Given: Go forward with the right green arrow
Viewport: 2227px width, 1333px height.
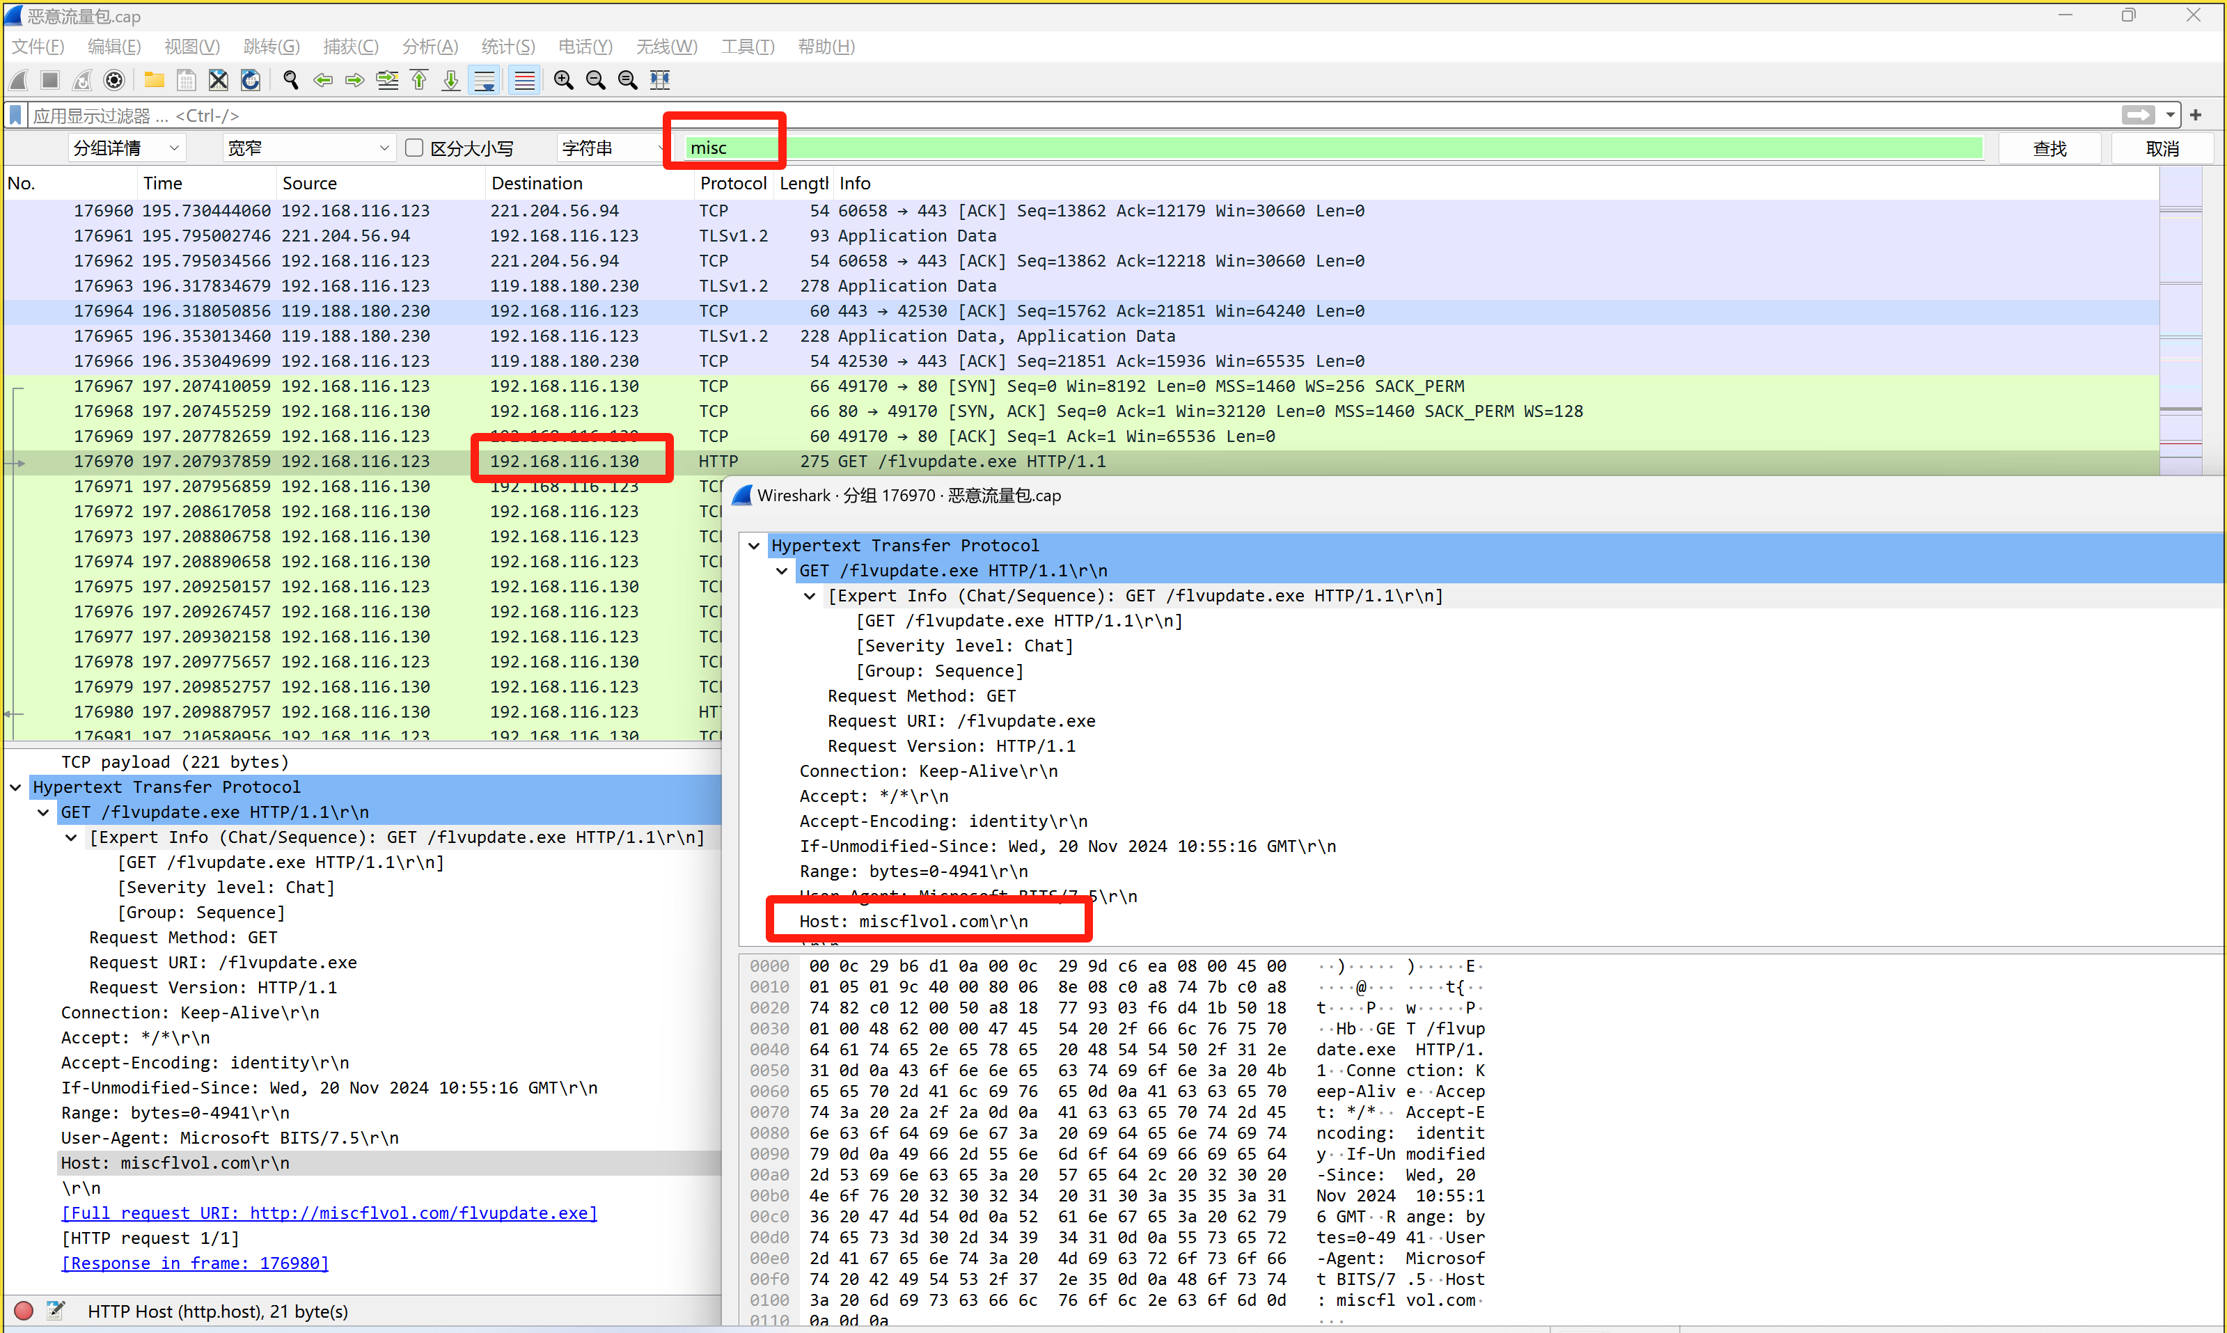Looking at the screenshot, I should pos(355,80).
